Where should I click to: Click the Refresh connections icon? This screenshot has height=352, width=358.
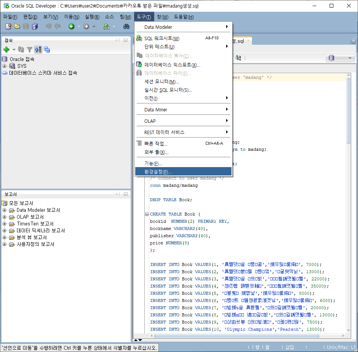coord(21,50)
